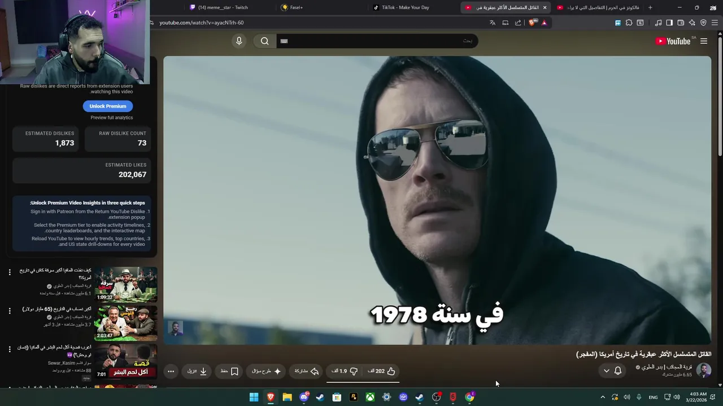This screenshot has width=723, height=406.
Task: Open the طرح سؤال ask feature
Action: pyautogui.click(x=267, y=371)
